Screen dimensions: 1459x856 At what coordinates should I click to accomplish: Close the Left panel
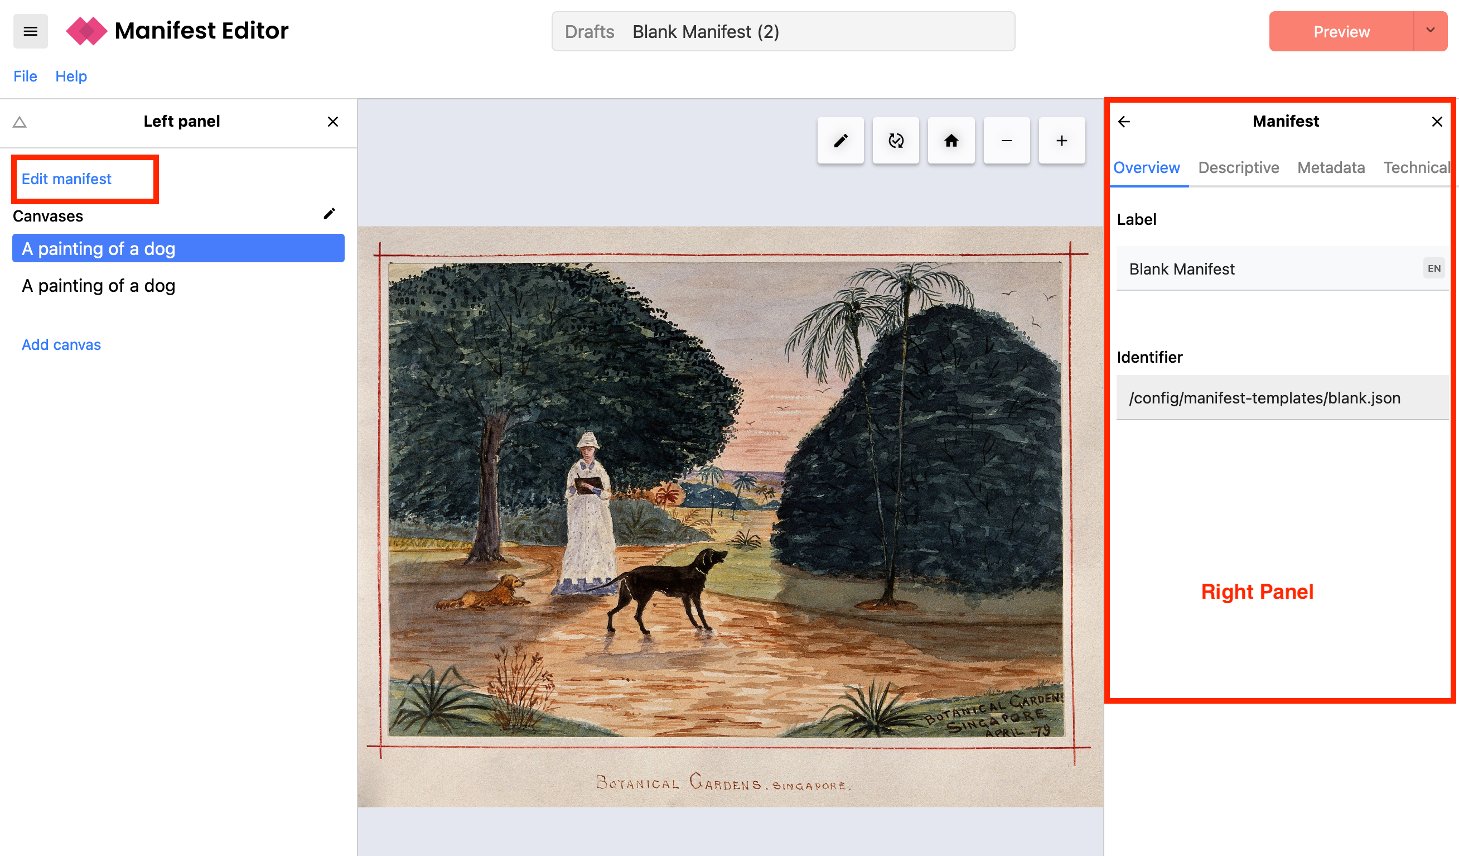point(333,122)
